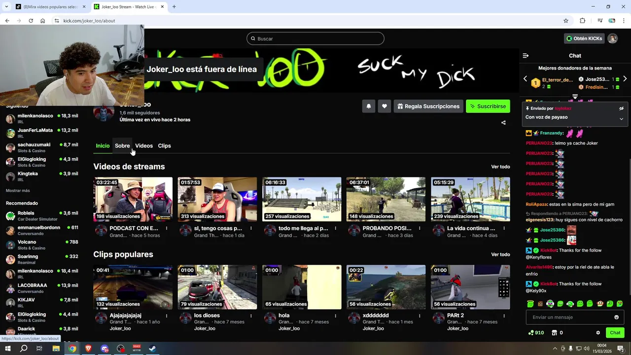631x355 pixels.
Task: Click the heart follow icon on channel
Action: 385,106
